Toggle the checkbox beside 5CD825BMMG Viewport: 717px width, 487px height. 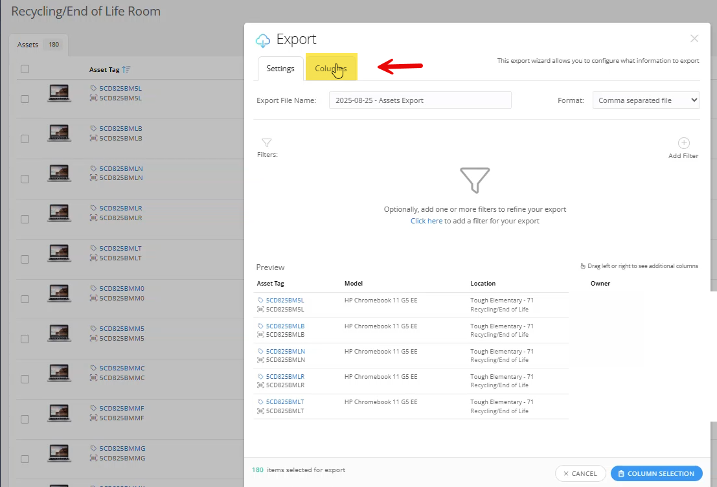click(x=24, y=459)
